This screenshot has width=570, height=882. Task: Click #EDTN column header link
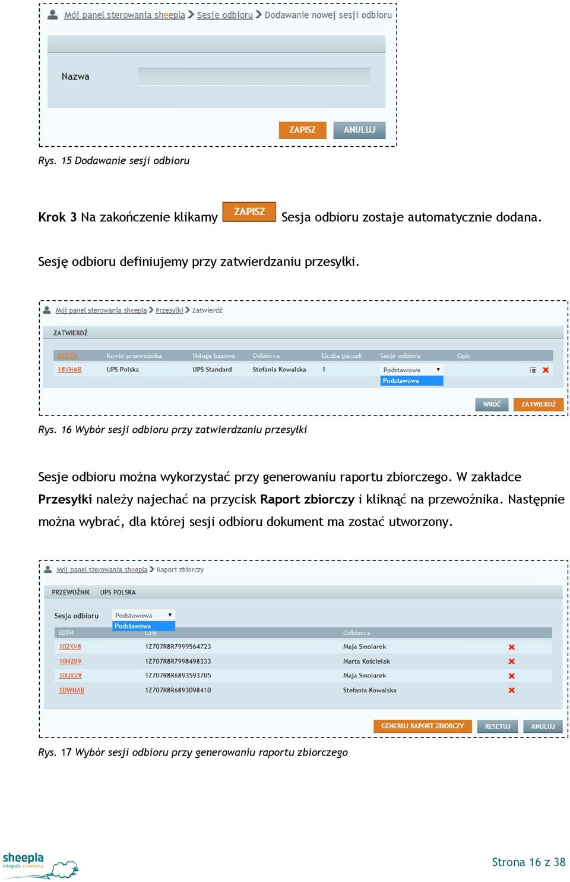click(x=67, y=355)
